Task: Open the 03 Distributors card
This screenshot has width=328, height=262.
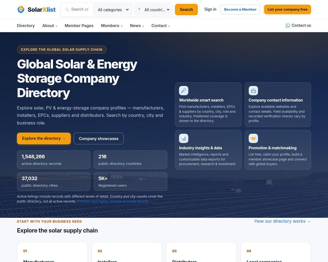Action: 201,252
